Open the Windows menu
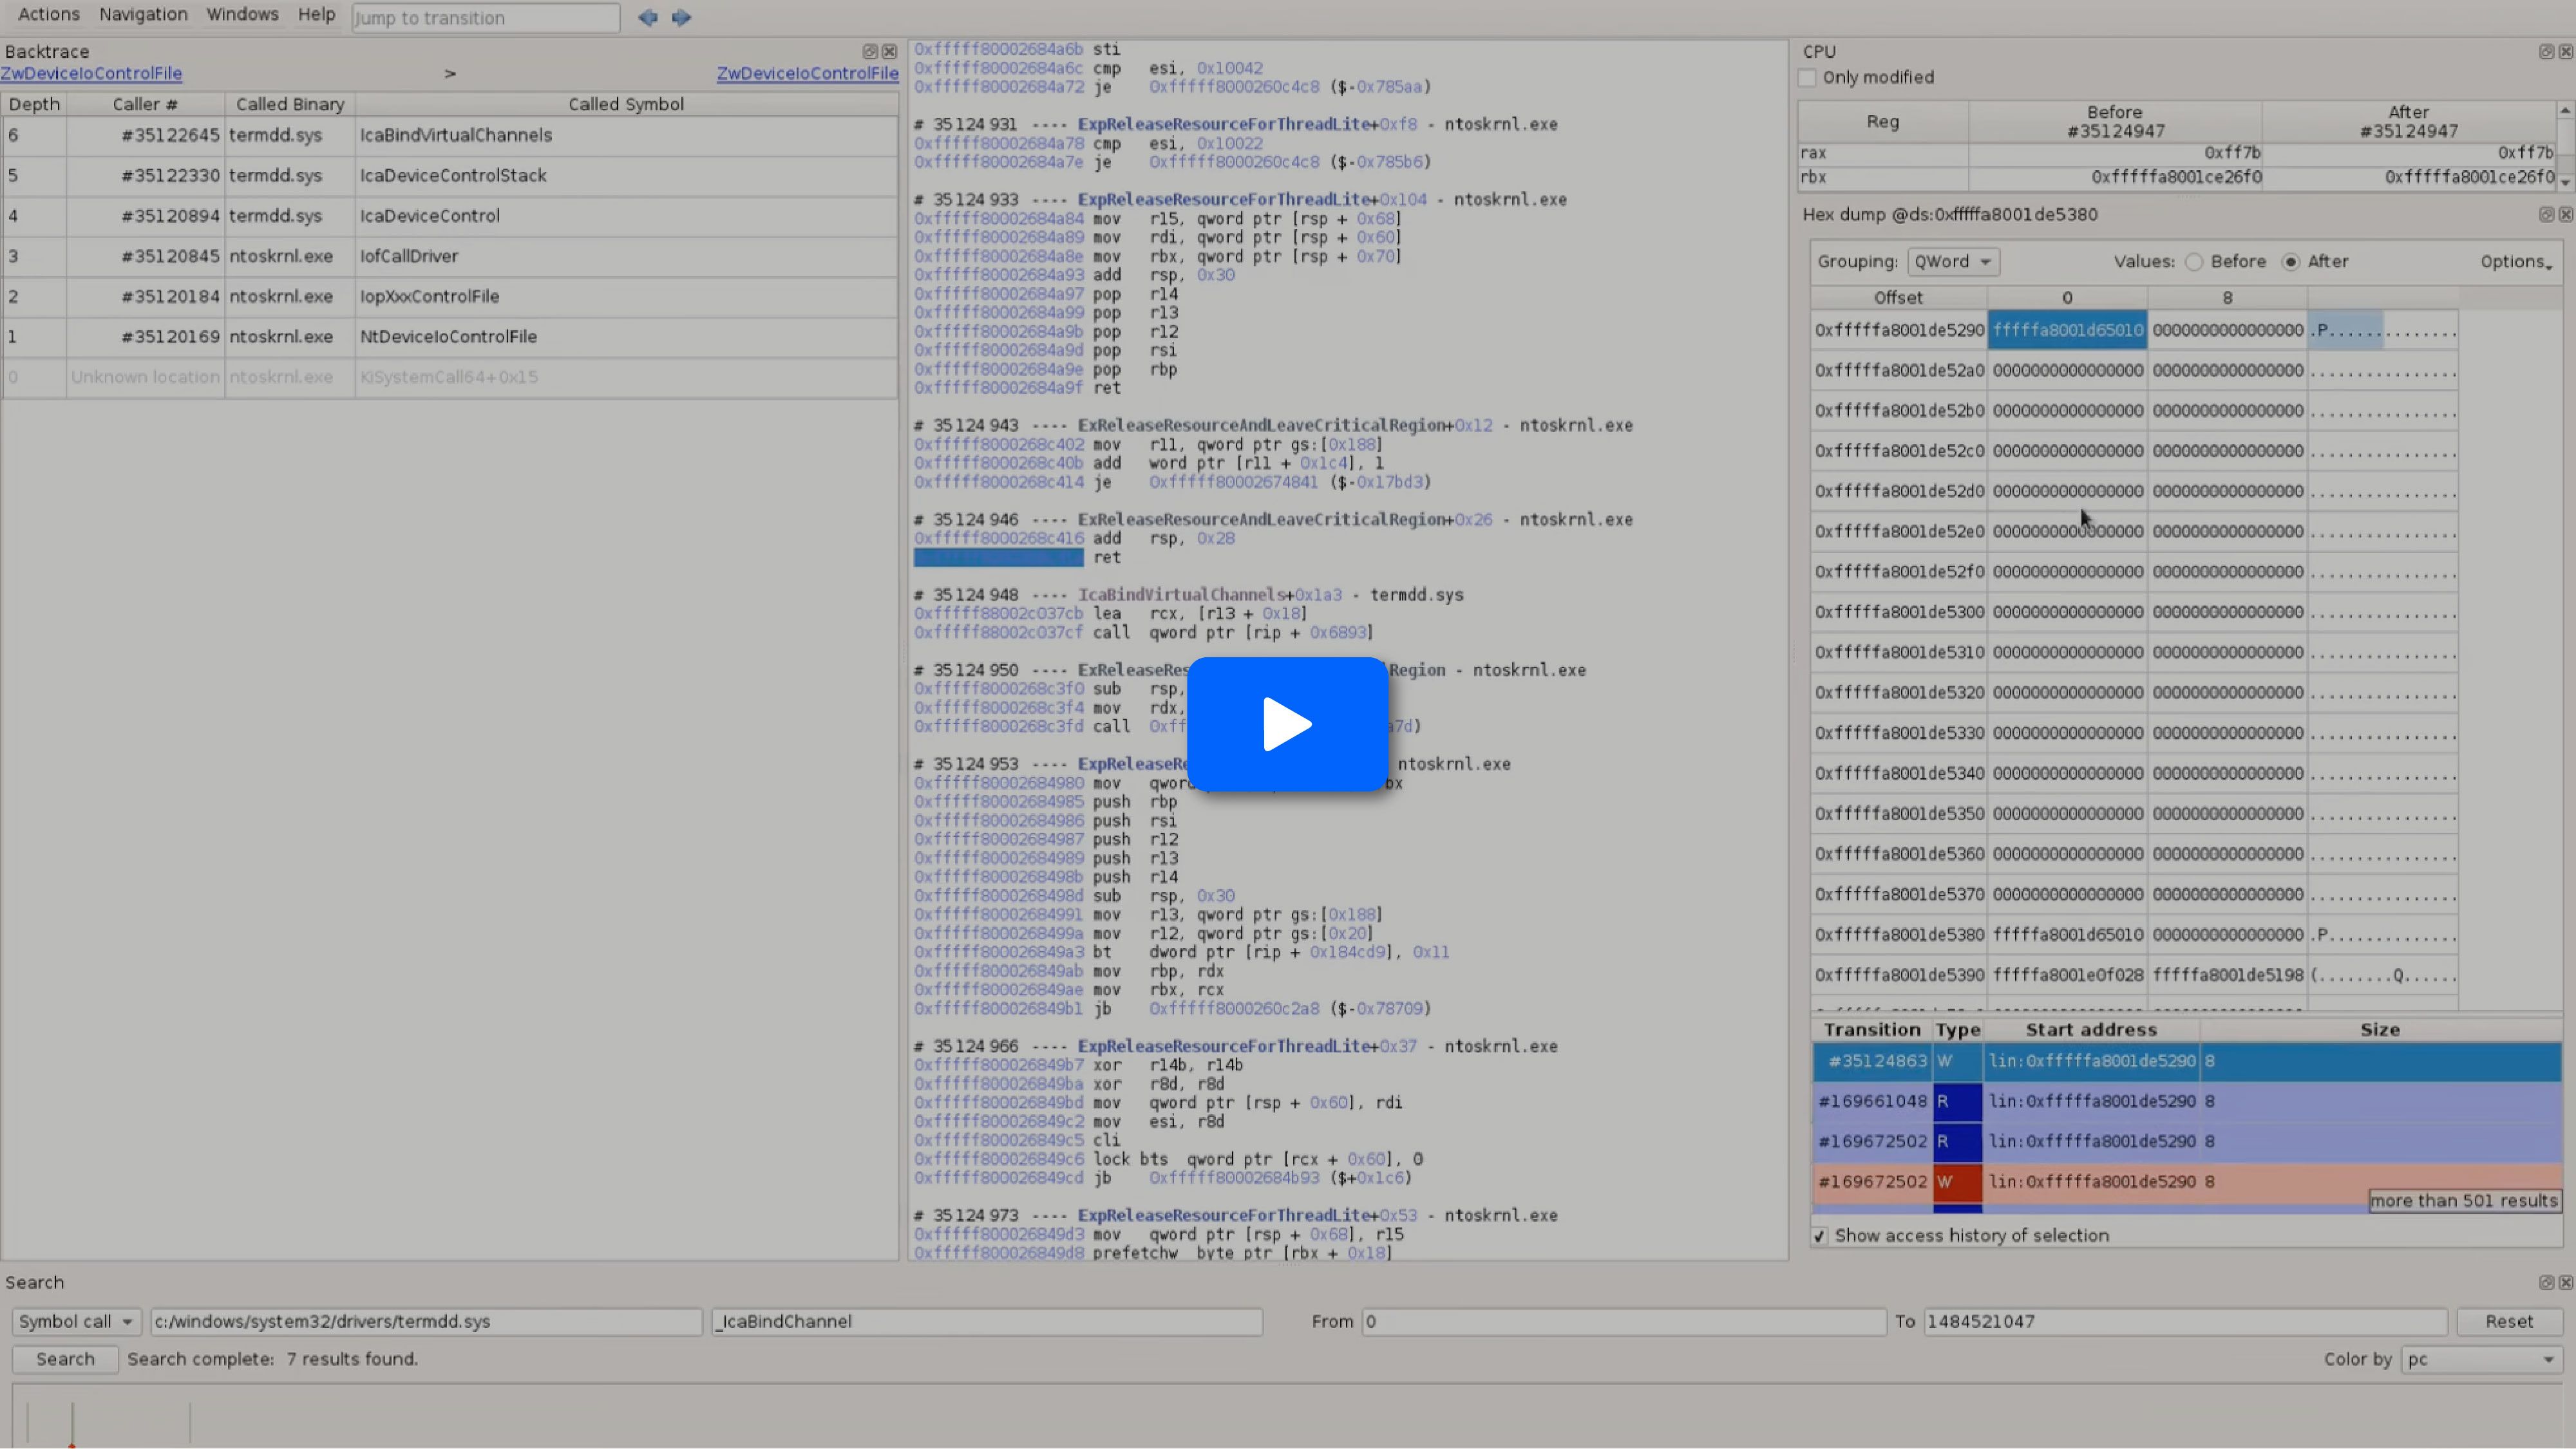Image resolution: width=2576 pixels, height=1449 pixels. (242, 14)
